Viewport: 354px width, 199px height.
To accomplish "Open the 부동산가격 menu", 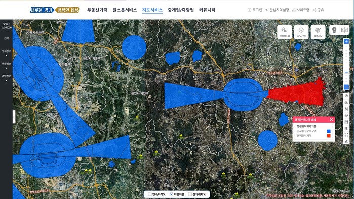I will 97,10.
